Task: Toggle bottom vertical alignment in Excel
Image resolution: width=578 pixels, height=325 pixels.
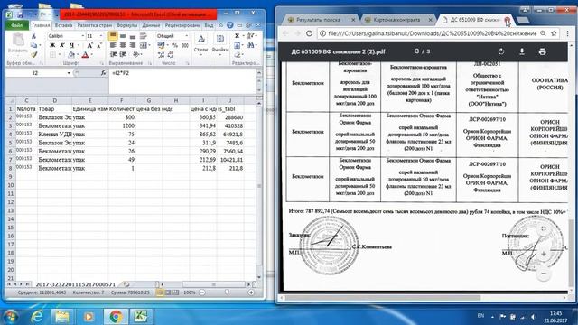Action: pos(133,36)
